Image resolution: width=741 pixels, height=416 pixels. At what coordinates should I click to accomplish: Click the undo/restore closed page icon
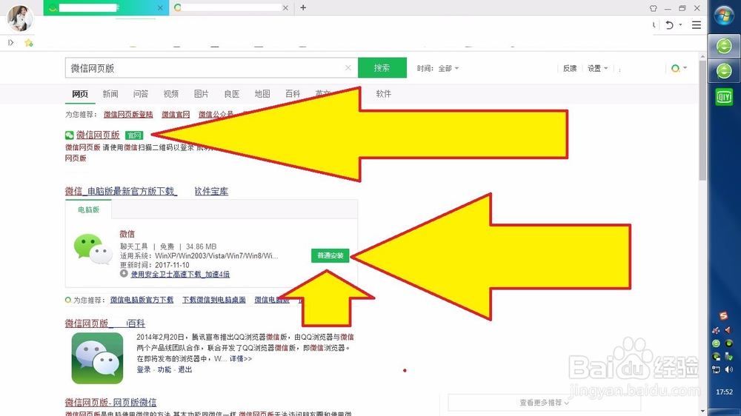pos(669,25)
